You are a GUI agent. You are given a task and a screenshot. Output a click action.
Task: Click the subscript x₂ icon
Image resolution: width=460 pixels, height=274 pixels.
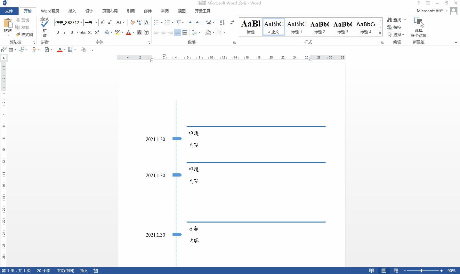(x=90, y=32)
